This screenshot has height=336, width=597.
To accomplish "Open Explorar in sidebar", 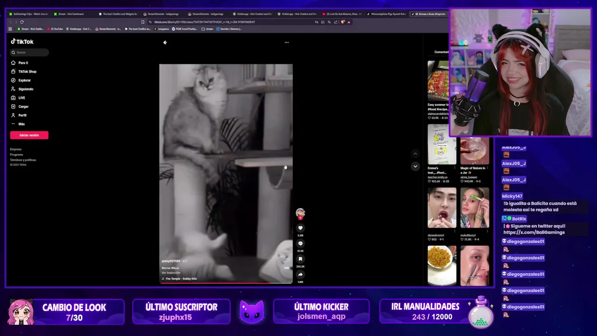I will pos(21,80).
